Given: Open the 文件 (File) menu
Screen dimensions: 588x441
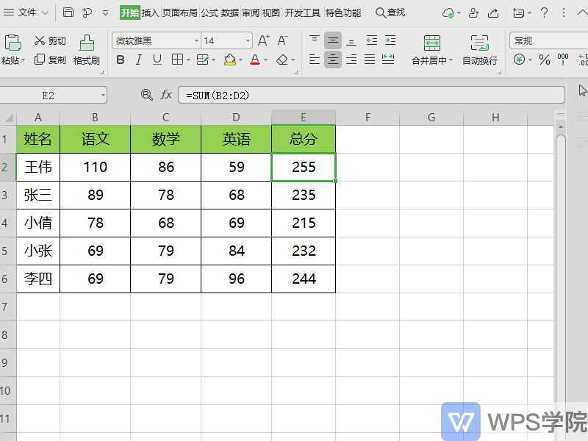Looking at the screenshot, I should pyautogui.click(x=26, y=12).
